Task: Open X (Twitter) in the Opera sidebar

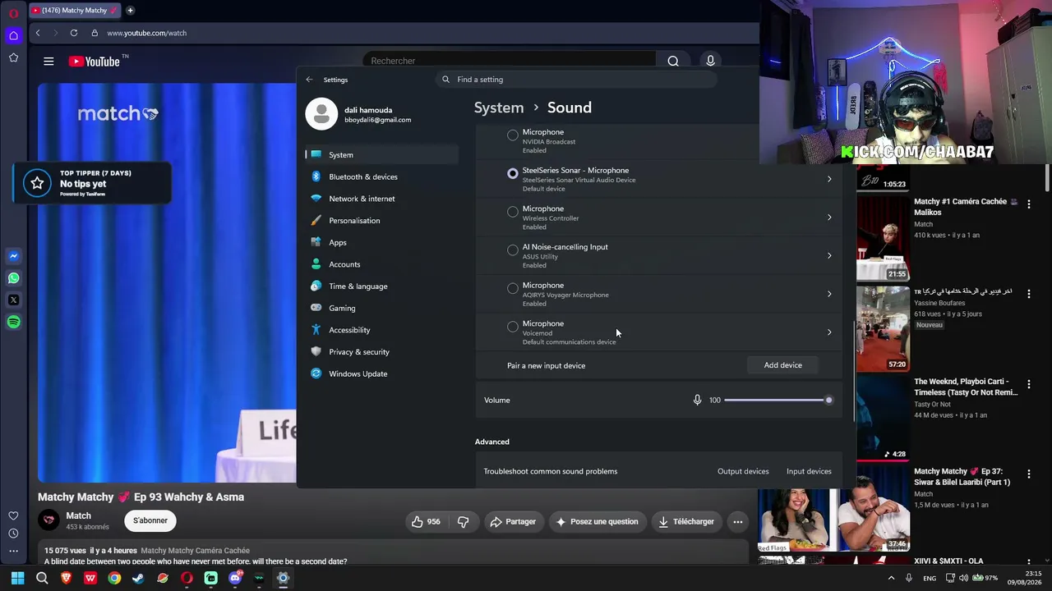Action: tap(13, 300)
